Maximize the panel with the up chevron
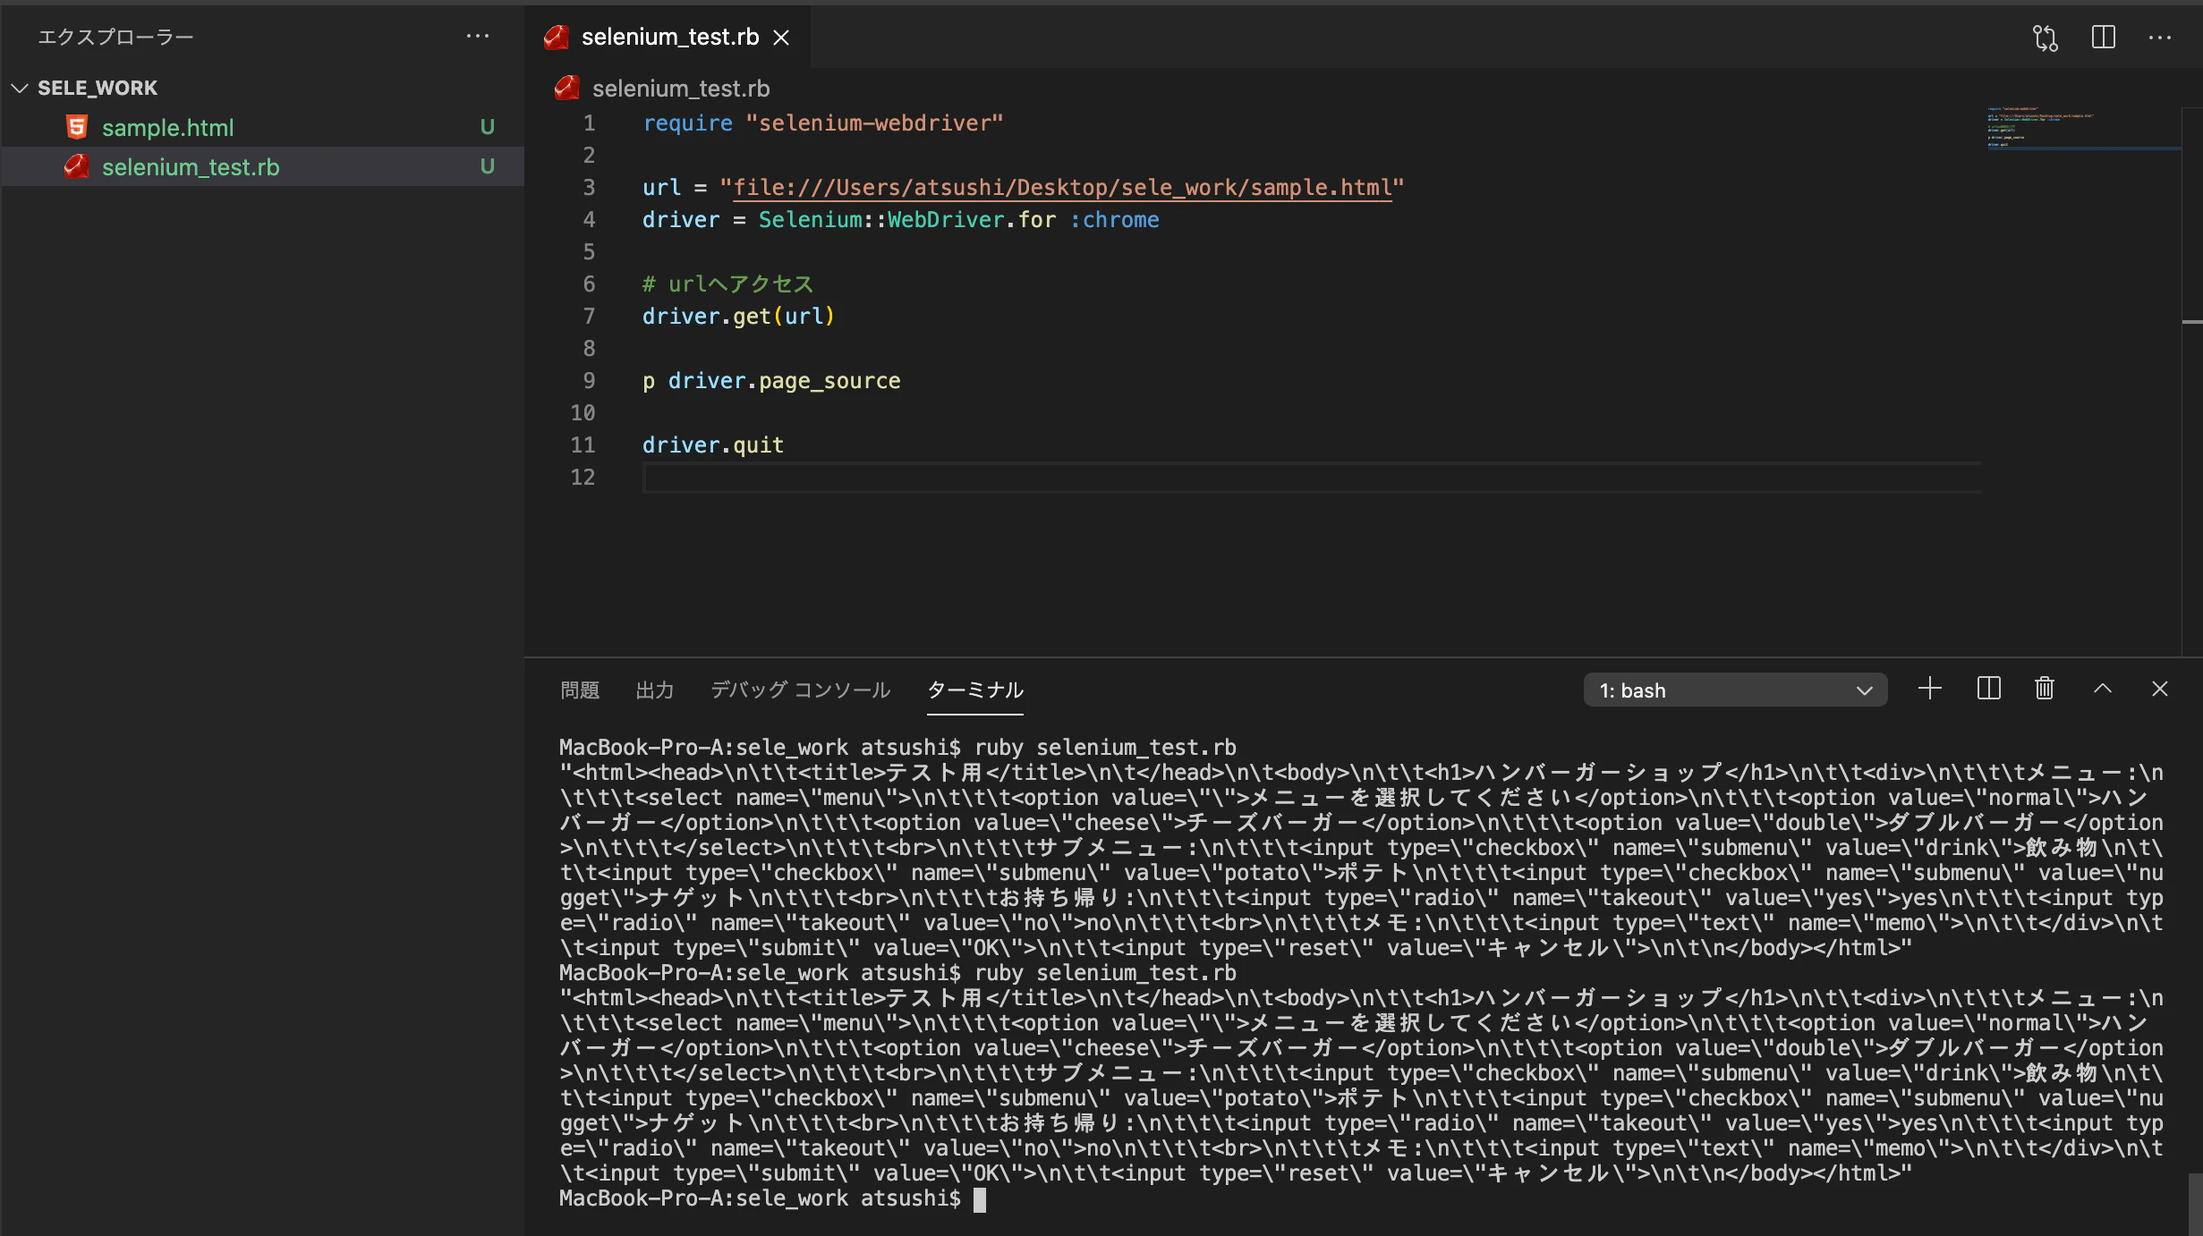 click(x=2103, y=689)
